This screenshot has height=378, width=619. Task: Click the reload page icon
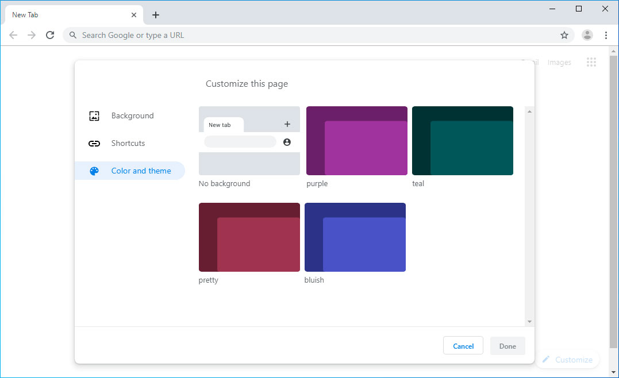click(50, 35)
